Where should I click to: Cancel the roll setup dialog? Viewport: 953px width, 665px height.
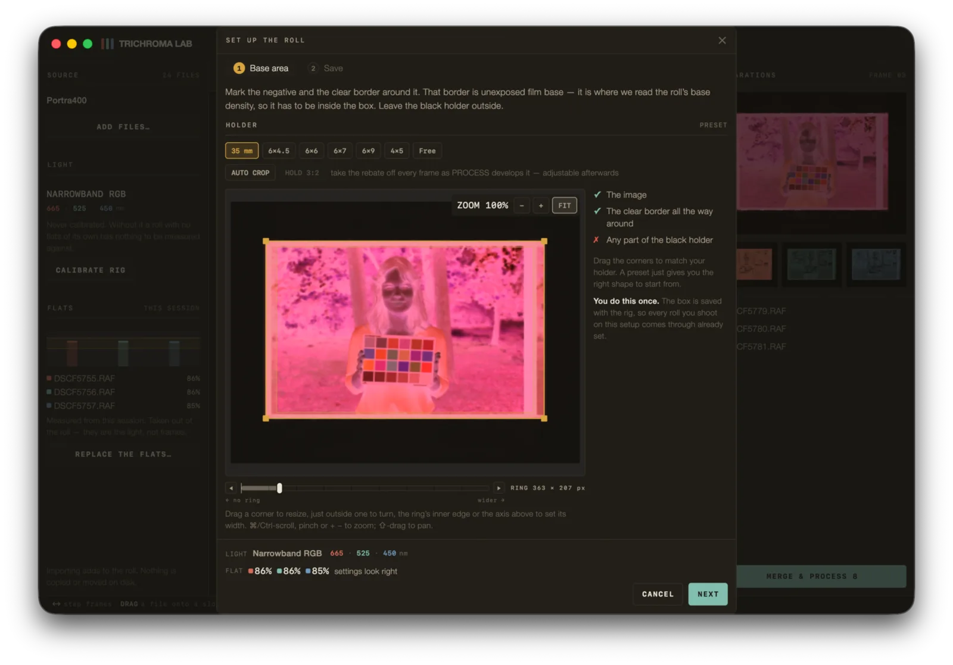pos(658,594)
